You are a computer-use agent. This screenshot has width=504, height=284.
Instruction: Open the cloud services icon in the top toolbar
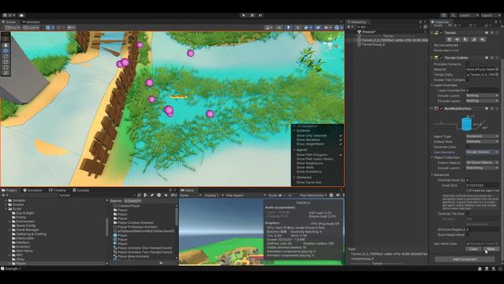tap(21, 15)
